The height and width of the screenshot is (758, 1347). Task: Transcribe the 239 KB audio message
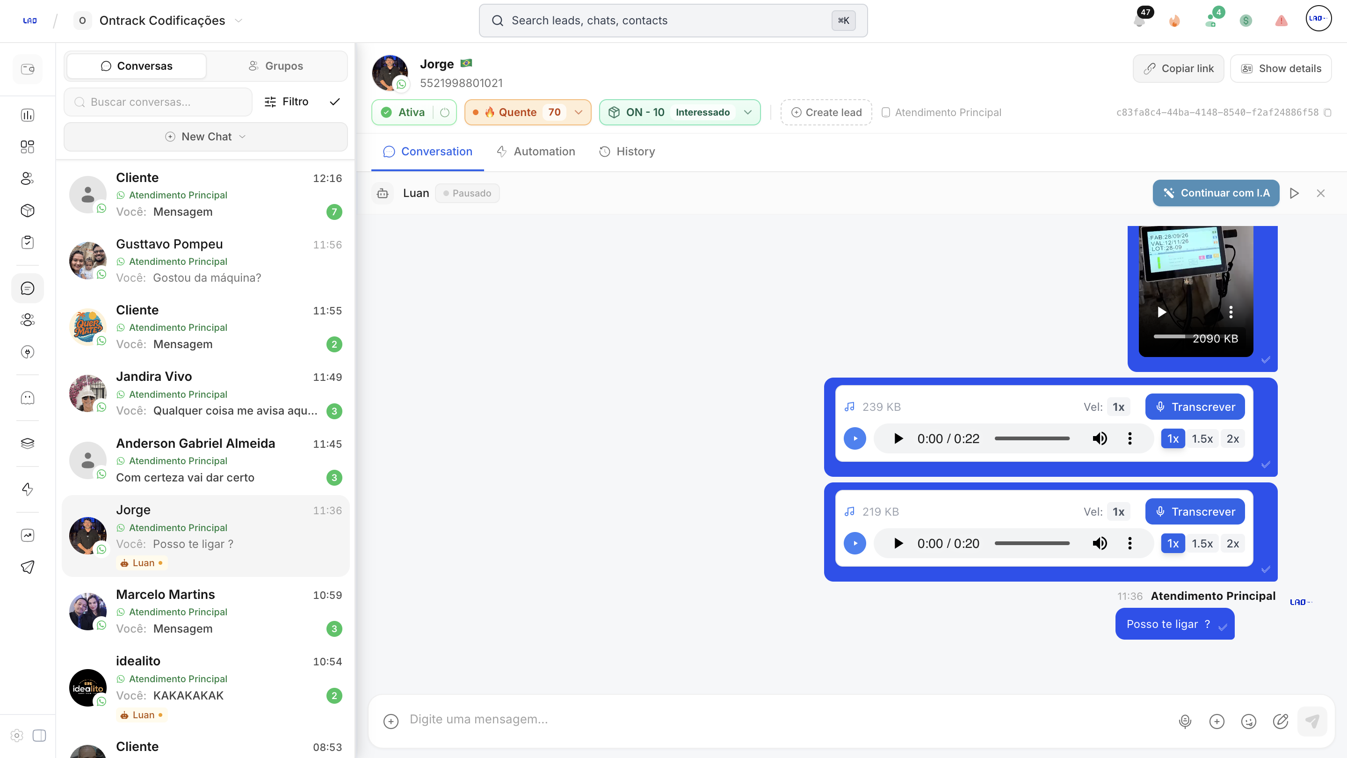tap(1195, 407)
